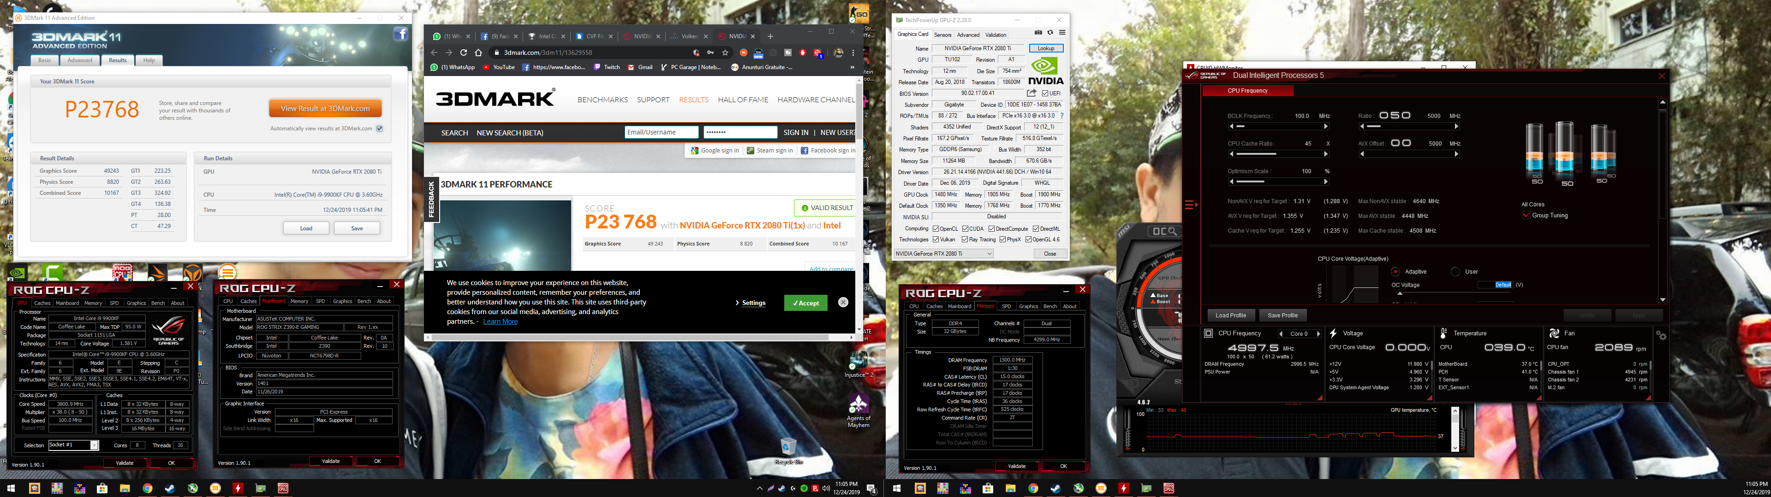The width and height of the screenshot is (1771, 497).
Task: Open the gear settings icon in the monitoring bar
Action: 1661,336
